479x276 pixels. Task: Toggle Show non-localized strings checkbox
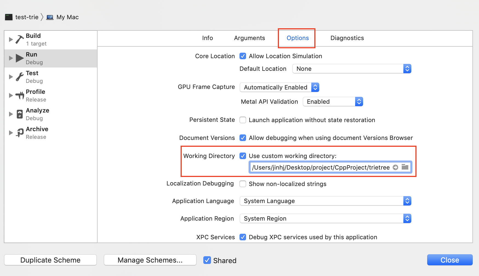point(243,184)
